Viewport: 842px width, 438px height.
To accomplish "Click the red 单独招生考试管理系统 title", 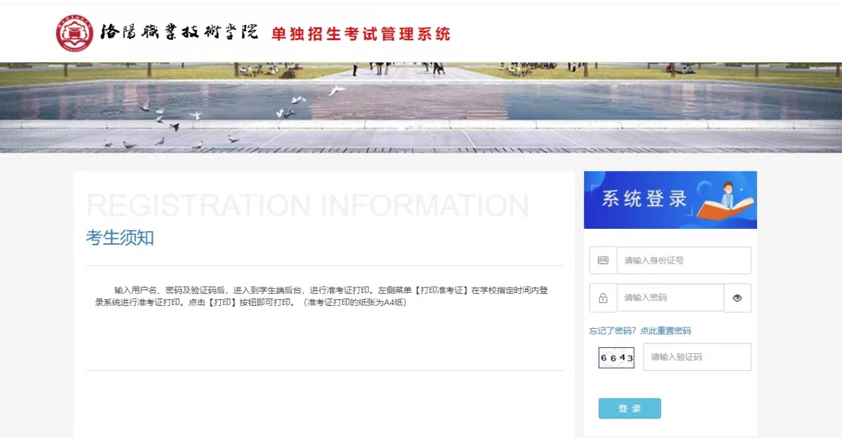I will click(x=360, y=34).
